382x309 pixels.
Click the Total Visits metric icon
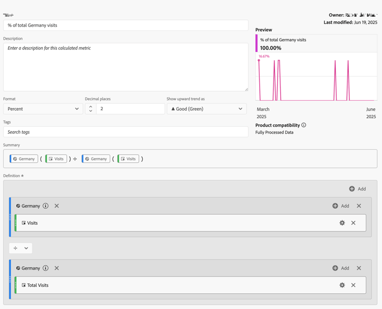23,285
